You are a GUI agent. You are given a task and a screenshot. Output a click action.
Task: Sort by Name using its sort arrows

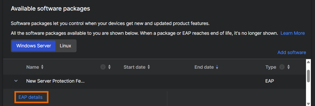click(42, 67)
